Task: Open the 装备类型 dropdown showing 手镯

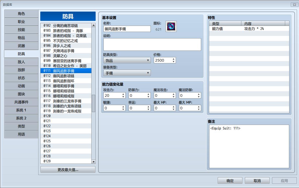Action: pos(127,73)
